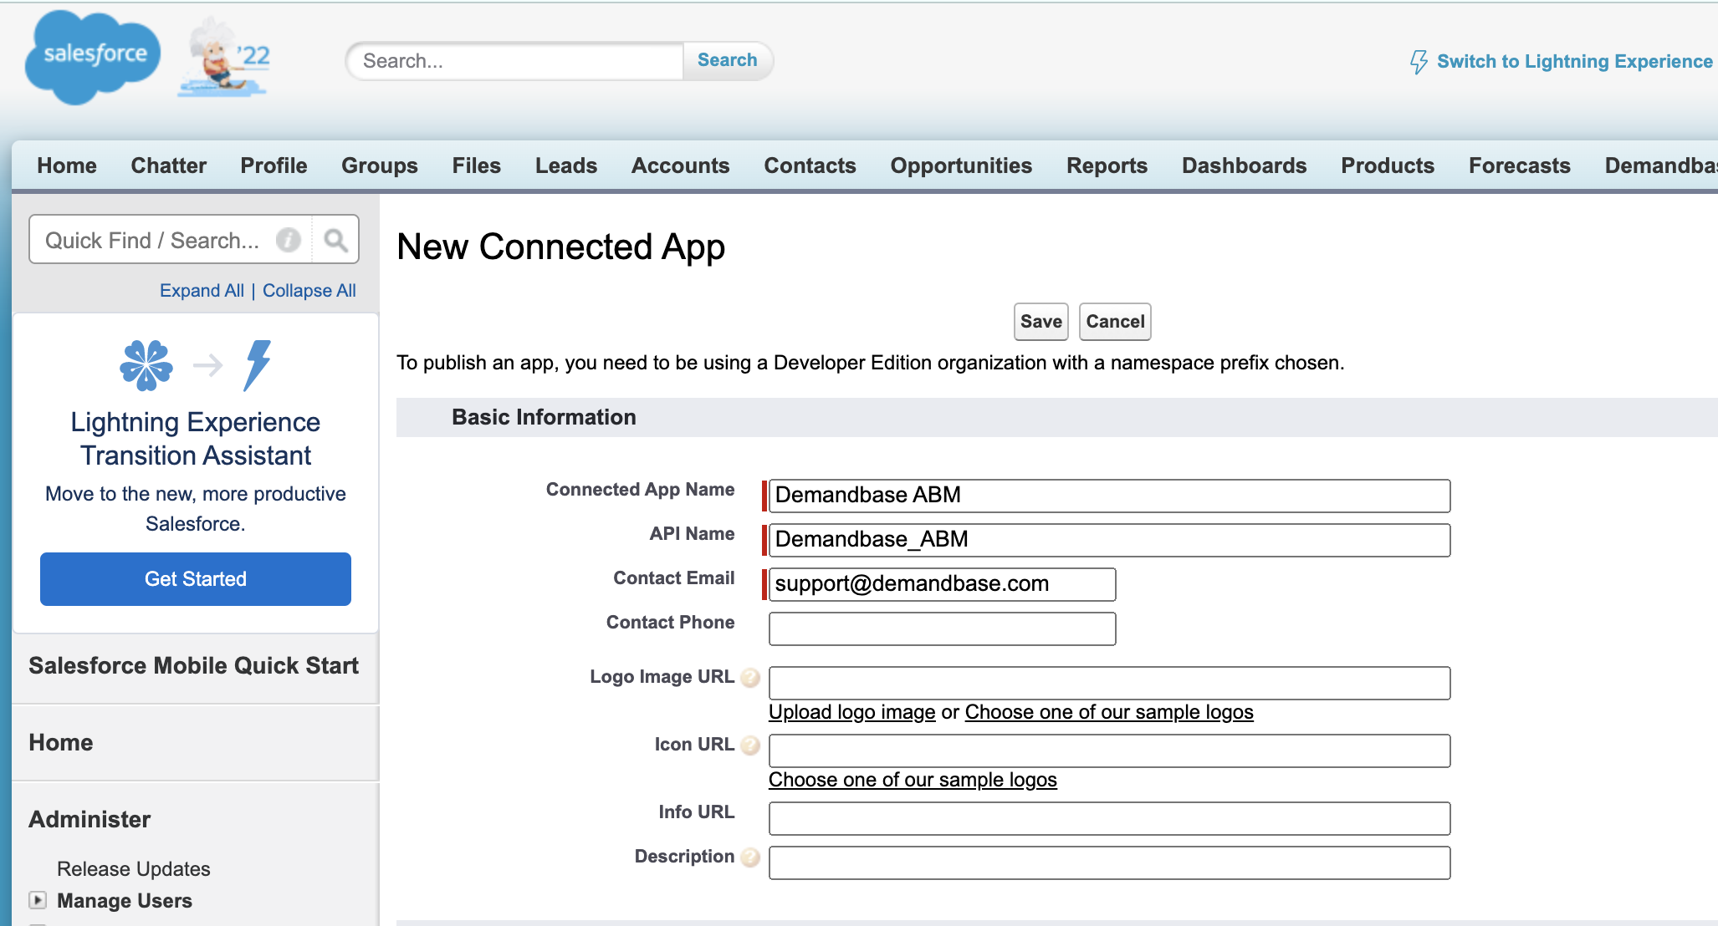Open the Accounts tab
Image resolution: width=1718 pixels, height=926 pixels.
pyautogui.click(x=680, y=165)
